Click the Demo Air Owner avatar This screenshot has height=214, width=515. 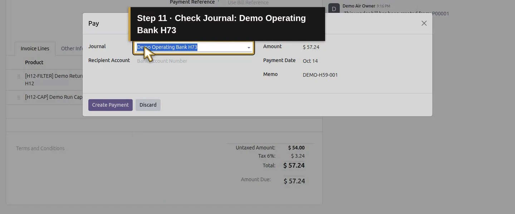tap(334, 9)
